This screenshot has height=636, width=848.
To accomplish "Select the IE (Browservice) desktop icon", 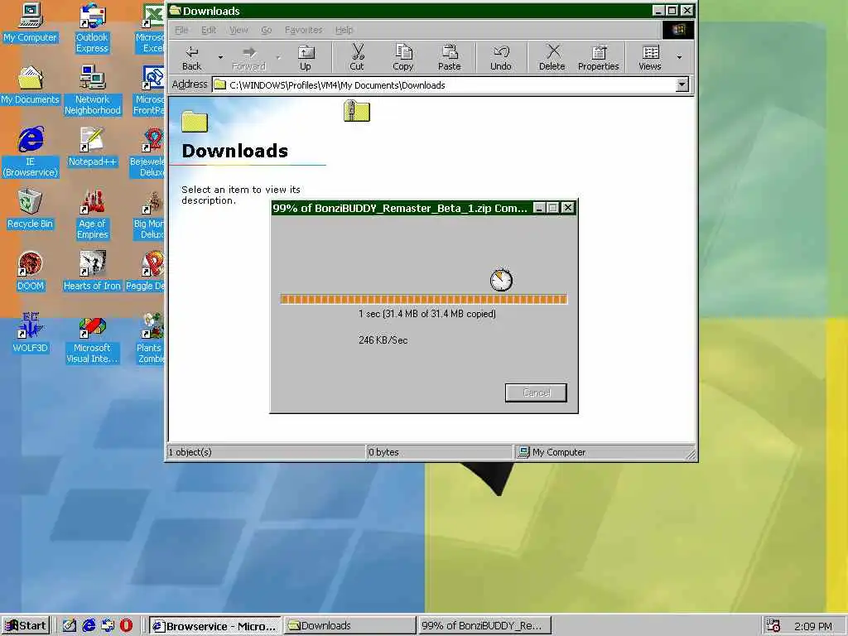I will [x=30, y=152].
